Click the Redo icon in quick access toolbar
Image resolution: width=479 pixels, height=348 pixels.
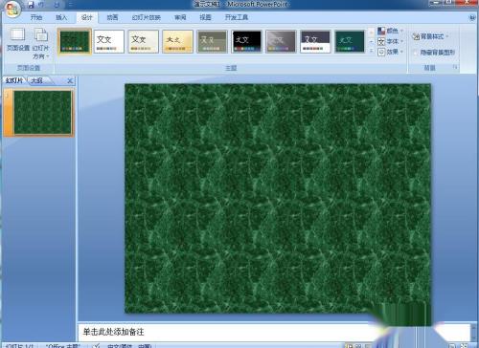[x=57, y=5]
